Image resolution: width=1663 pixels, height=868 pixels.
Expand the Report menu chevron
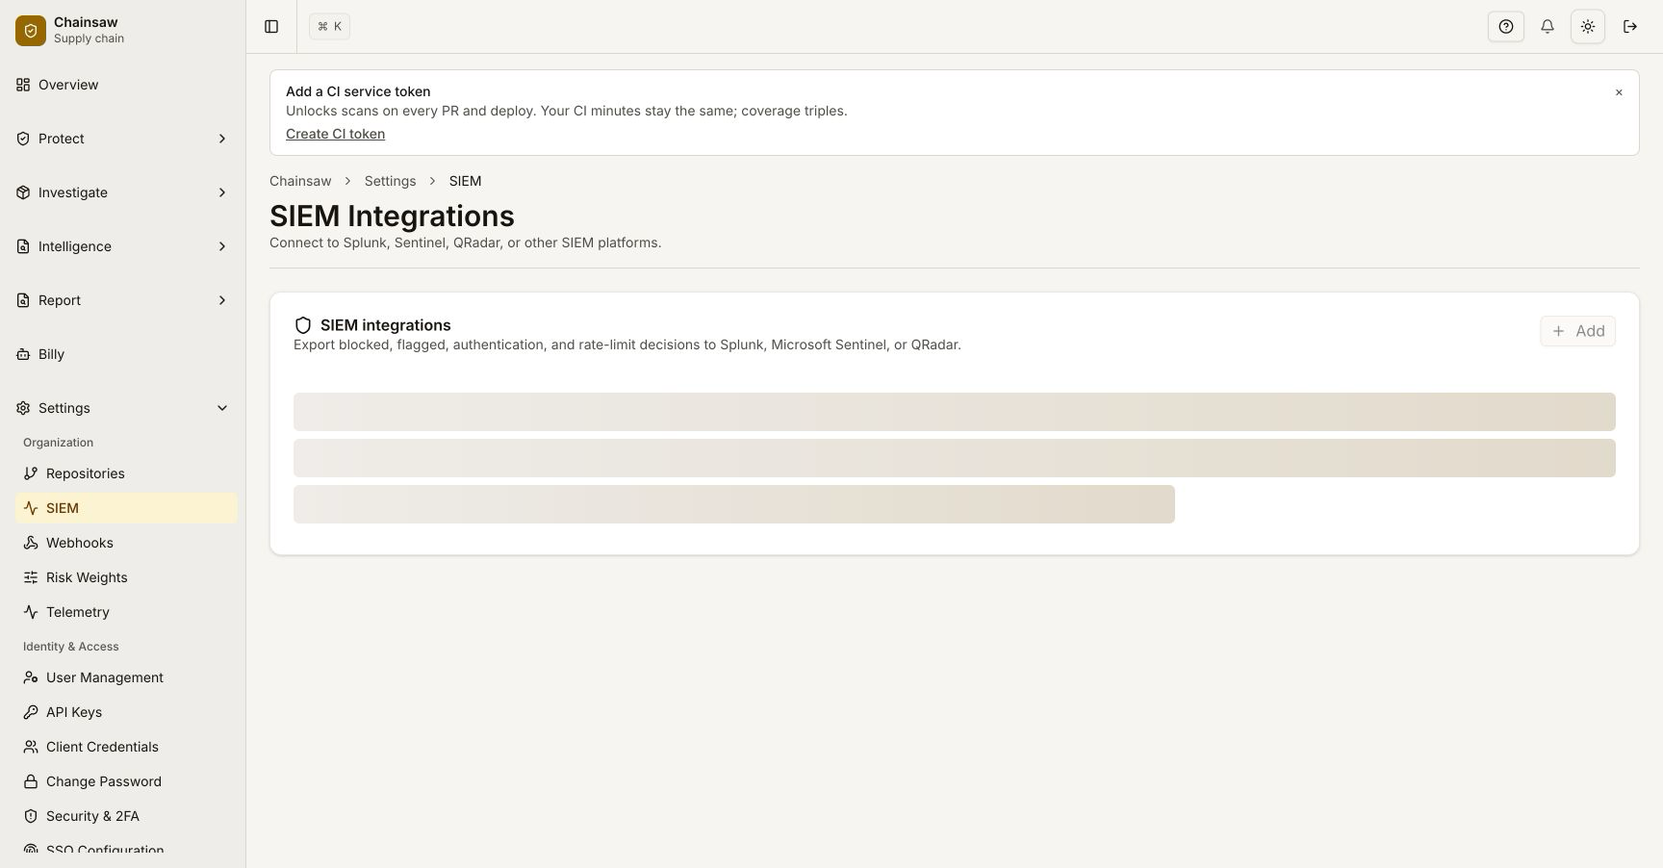pos(222,300)
